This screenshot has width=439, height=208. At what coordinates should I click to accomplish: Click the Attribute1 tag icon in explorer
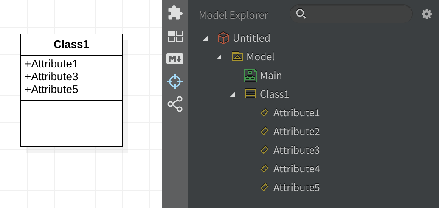coord(265,112)
